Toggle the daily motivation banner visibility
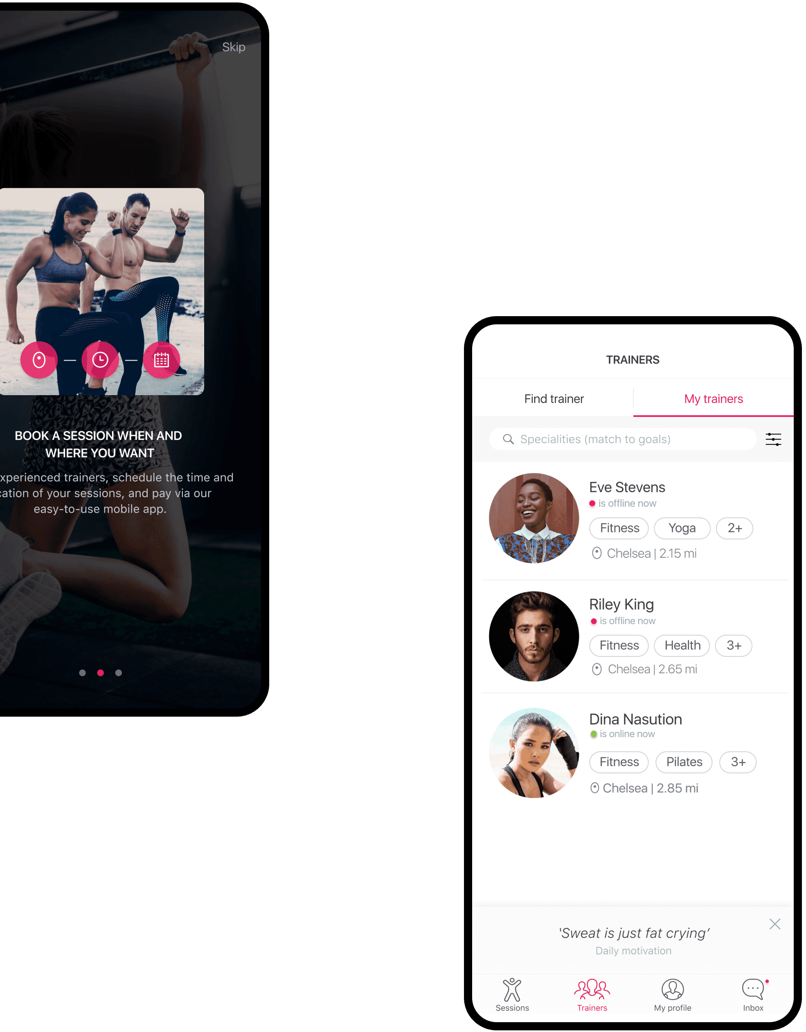The image size is (806, 1032). (775, 924)
